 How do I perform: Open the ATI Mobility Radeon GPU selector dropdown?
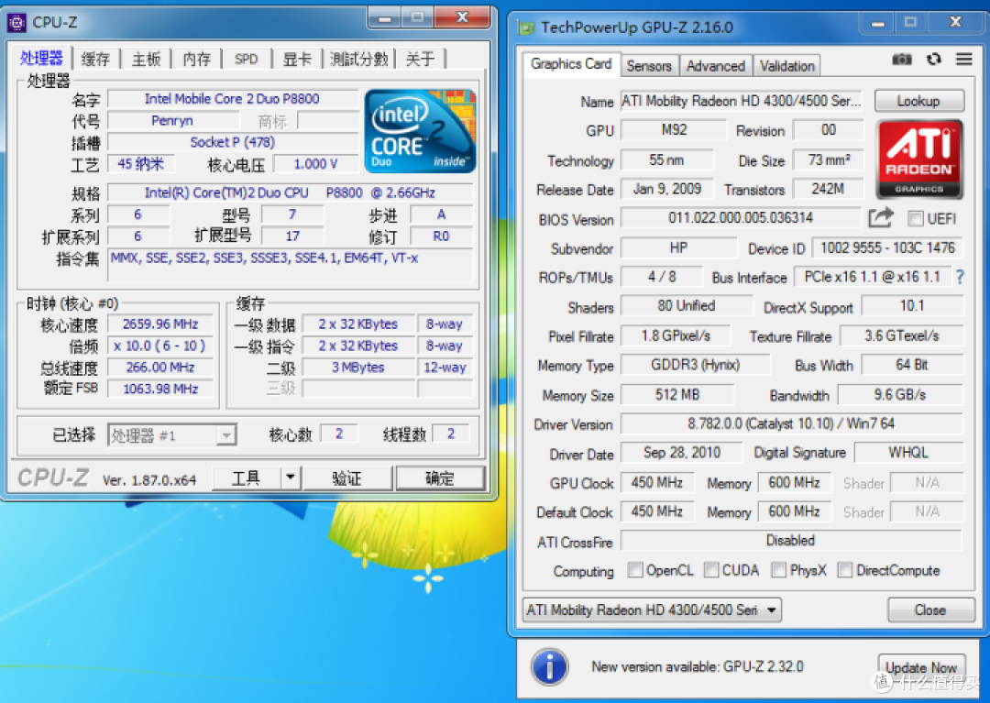[x=653, y=610]
